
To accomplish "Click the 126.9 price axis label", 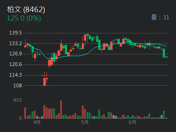I will pyautogui.click(x=15, y=54).
